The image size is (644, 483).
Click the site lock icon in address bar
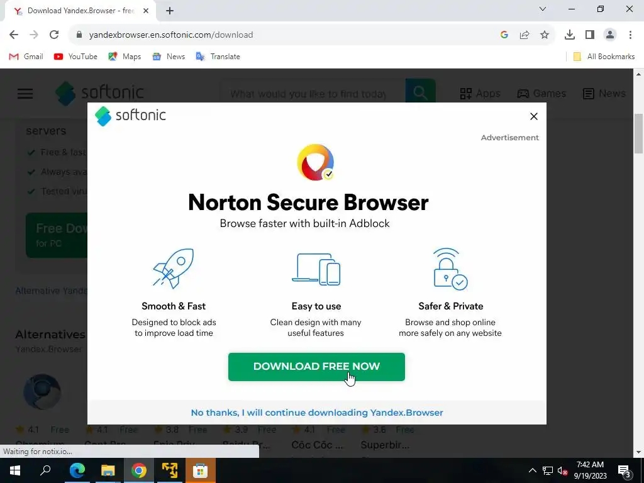point(79,35)
